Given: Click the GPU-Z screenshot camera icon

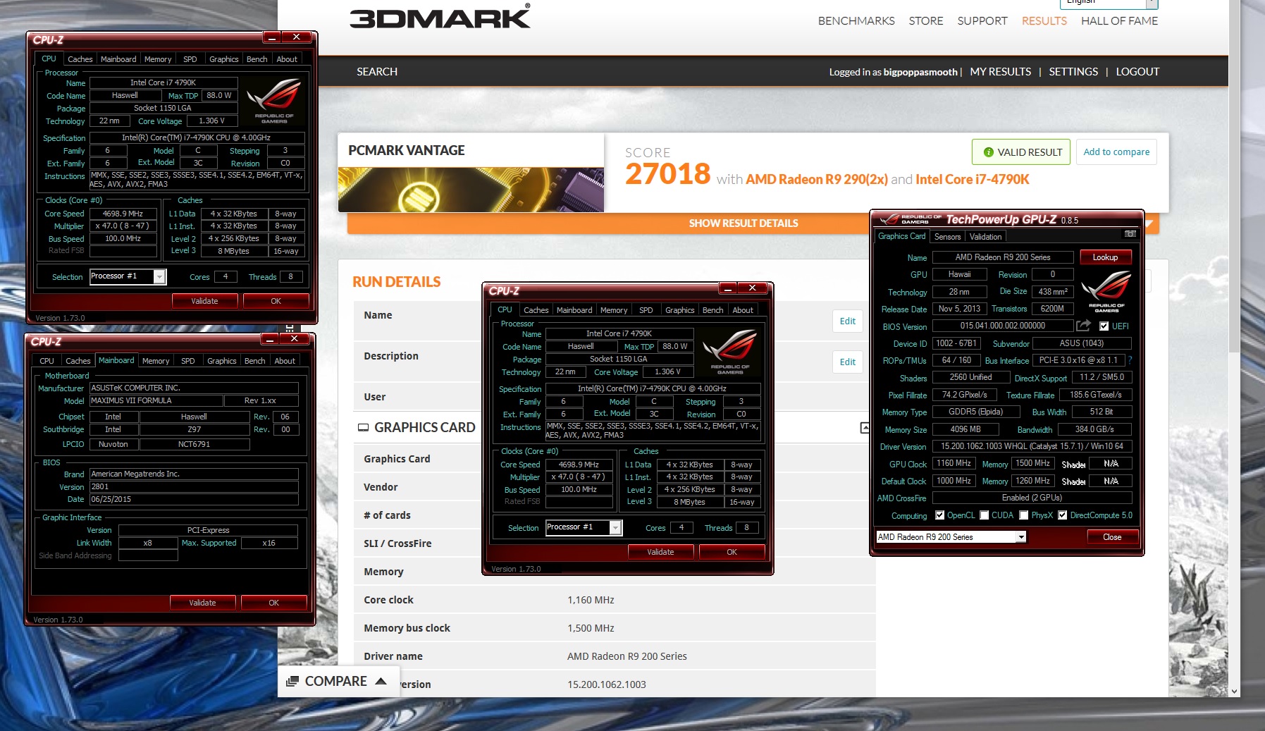Looking at the screenshot, I should (1130, 234).
